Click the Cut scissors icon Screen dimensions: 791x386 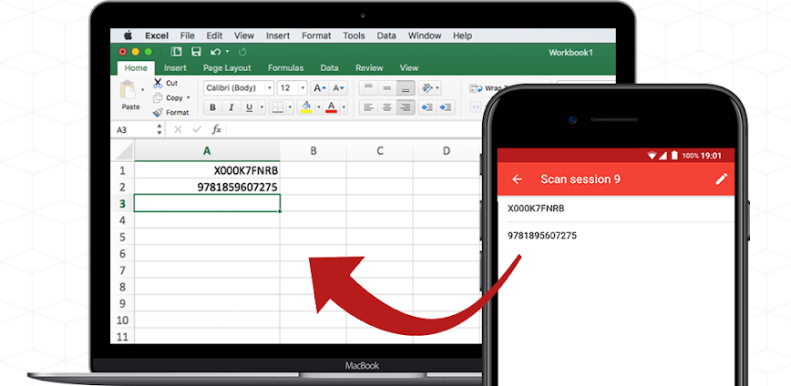[158, 83]
